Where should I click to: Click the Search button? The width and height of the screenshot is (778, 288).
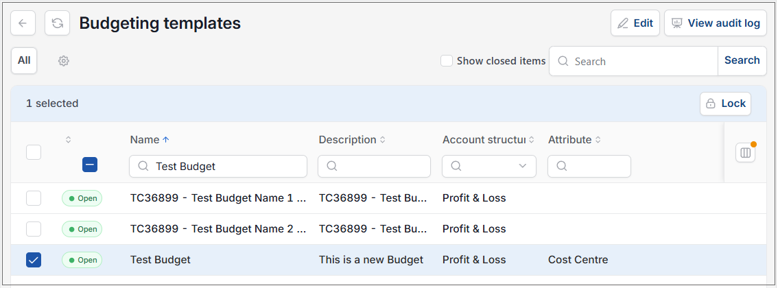[x=742, y=60]
